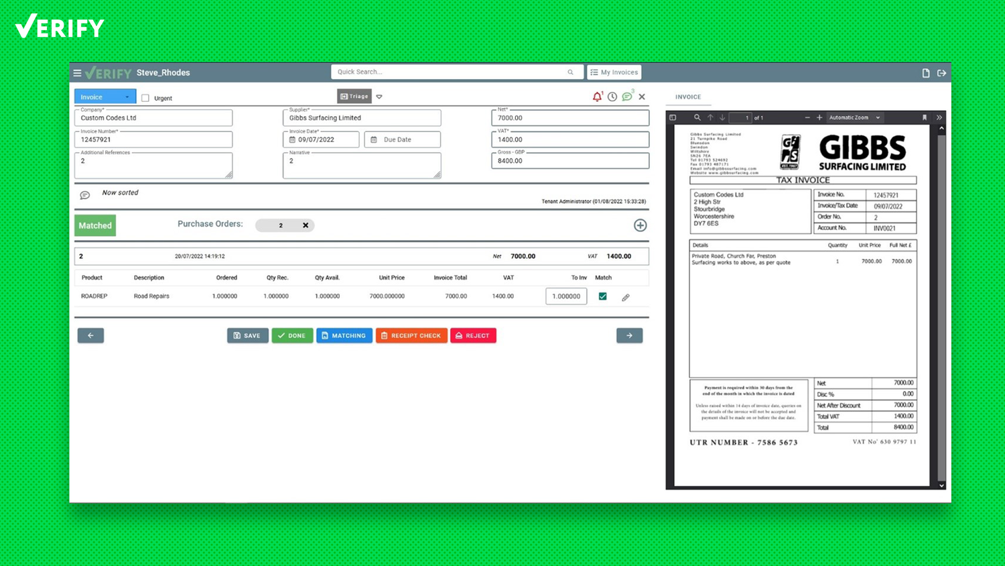Enable the Urgent checkbox
1005x566 pixels.
point(145,97)
